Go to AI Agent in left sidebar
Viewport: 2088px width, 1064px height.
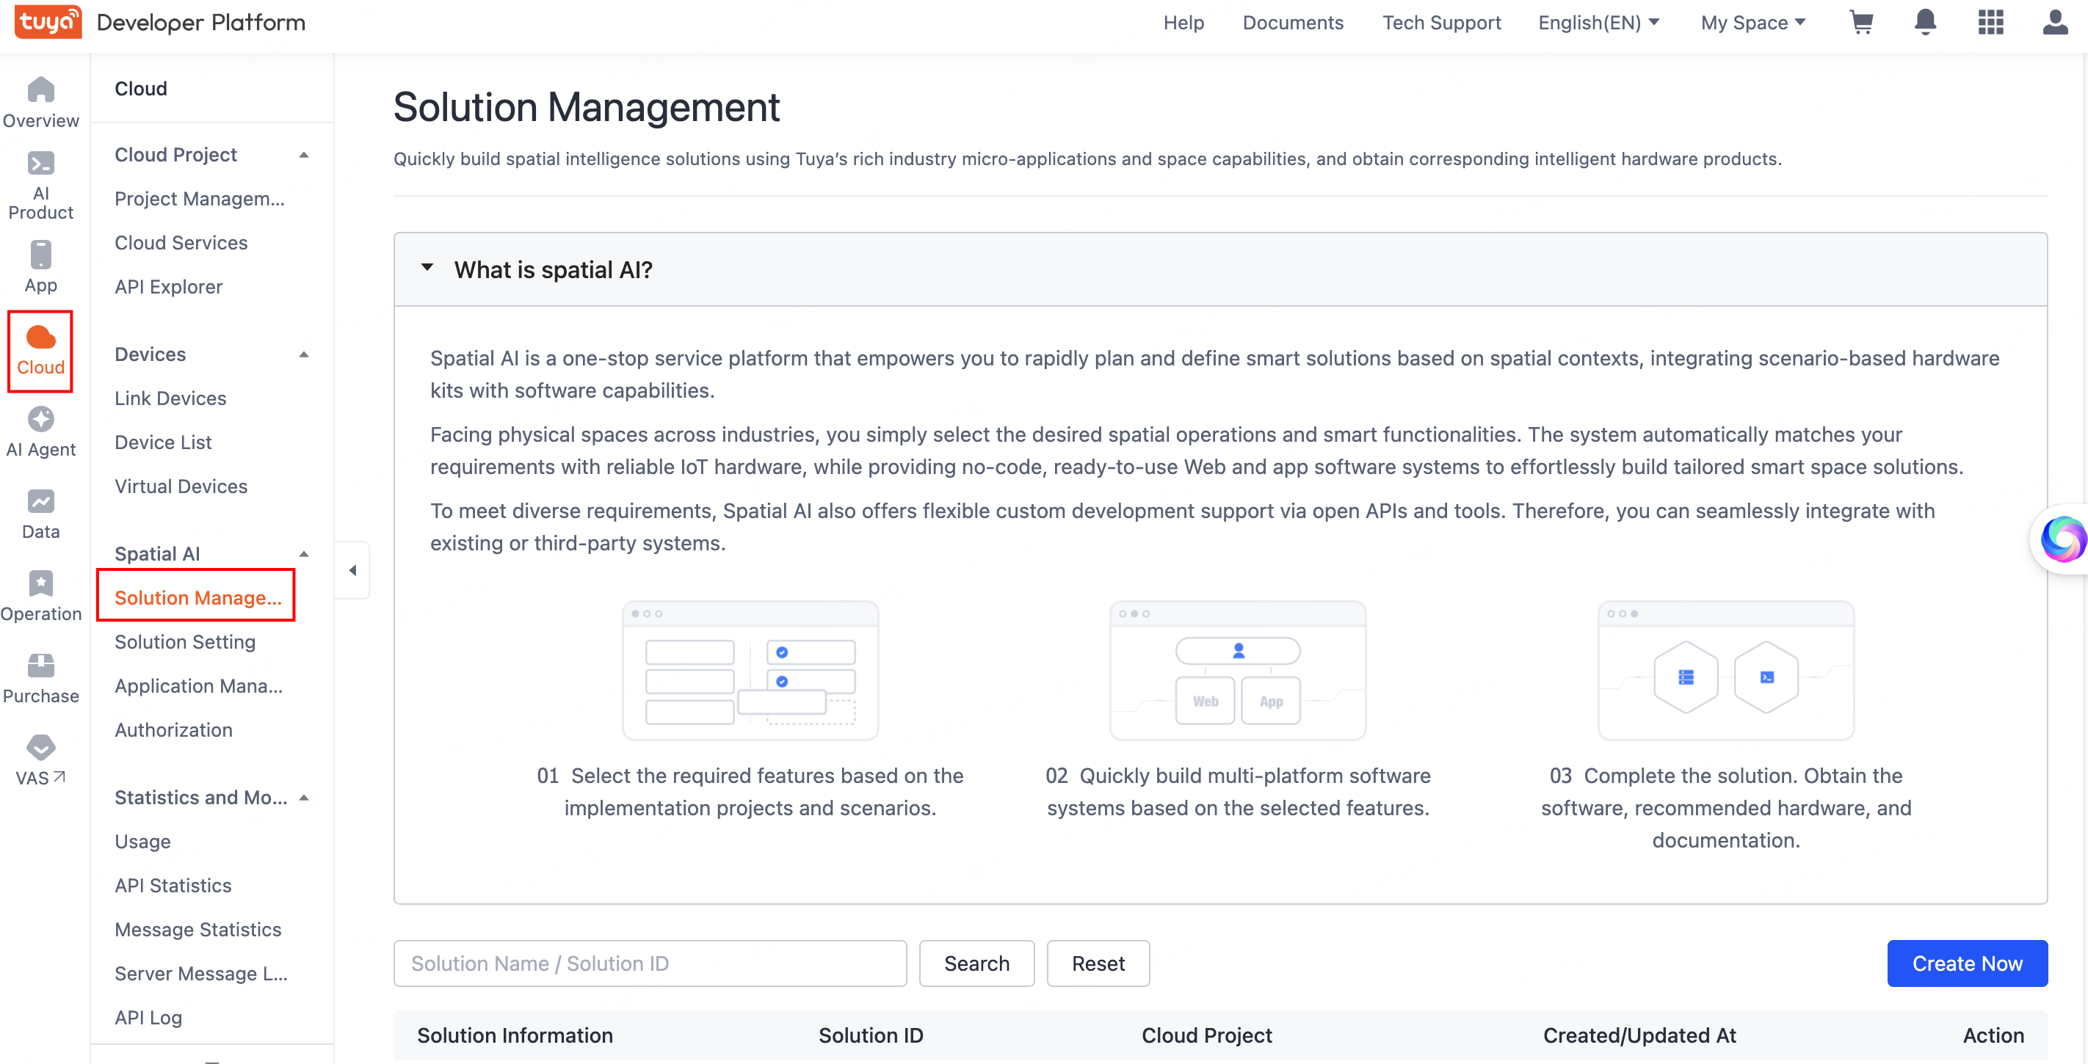coord(40,433)
